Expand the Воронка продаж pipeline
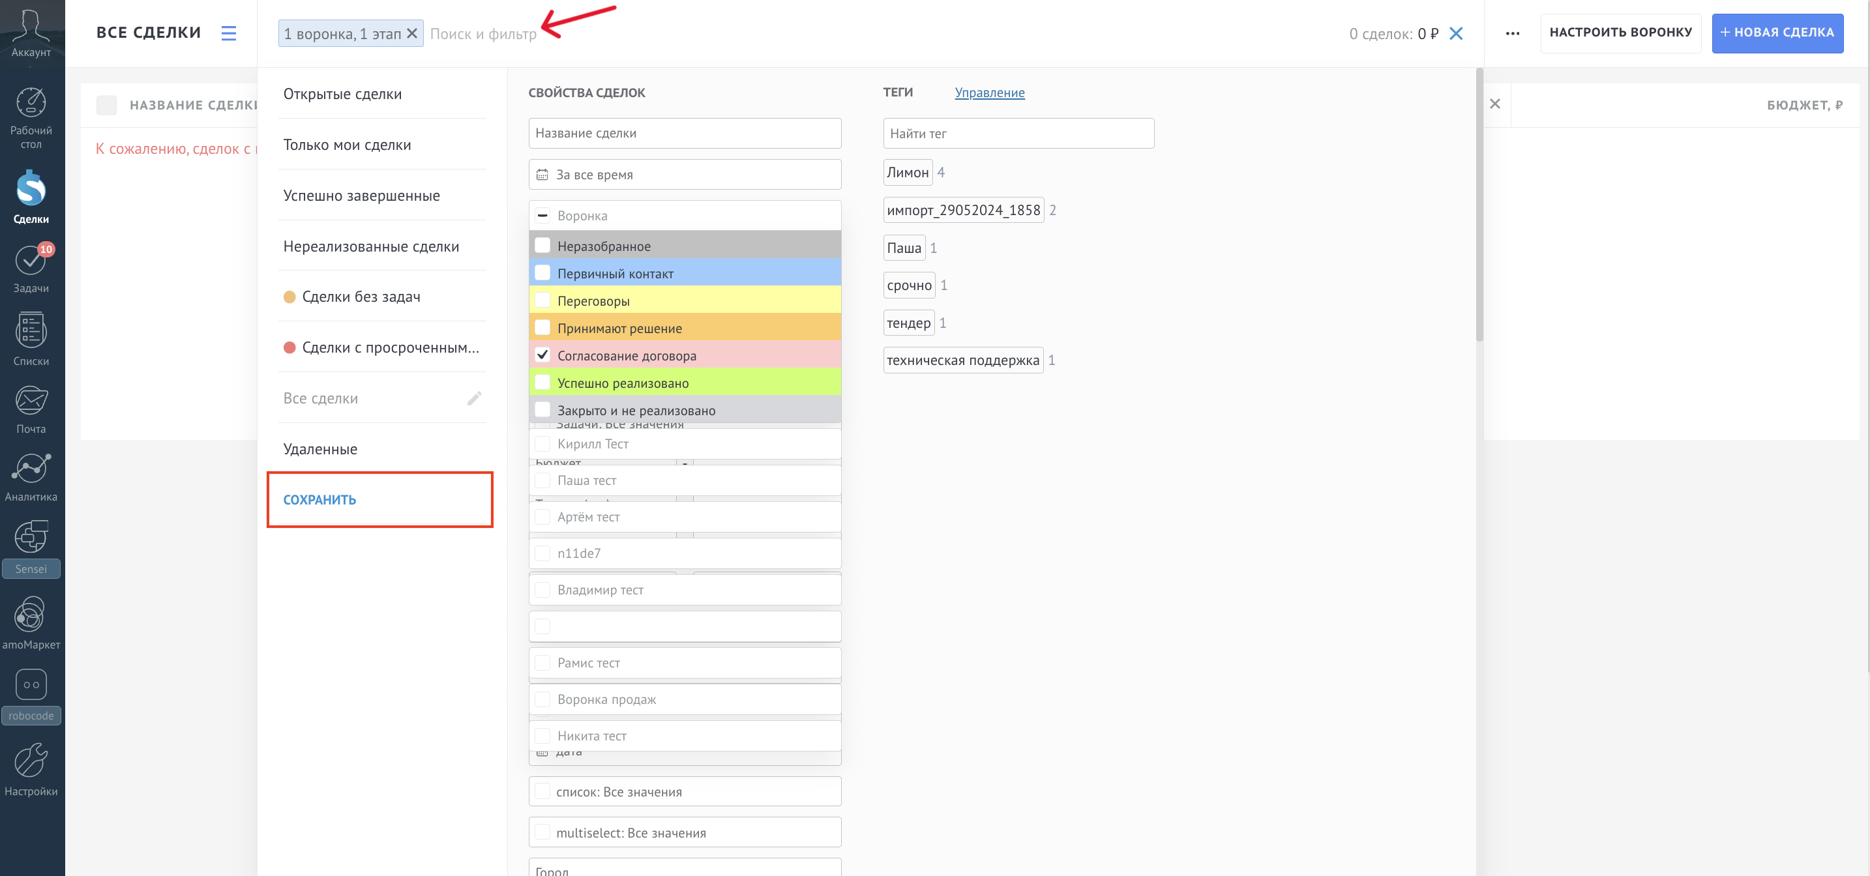The width and height of the screenshot is (1870, 876). click(x=685, y=699)
